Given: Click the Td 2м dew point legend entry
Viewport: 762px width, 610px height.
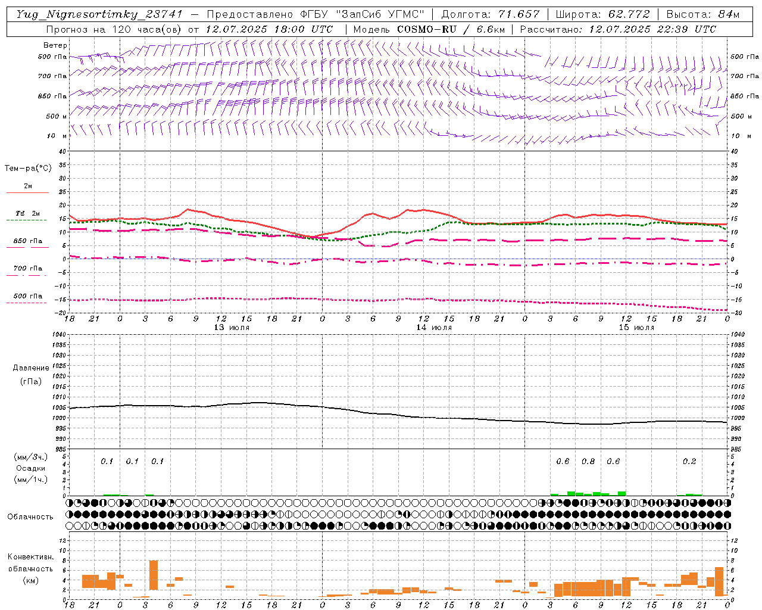Looking at the screenshot, I should click(28, 213).
